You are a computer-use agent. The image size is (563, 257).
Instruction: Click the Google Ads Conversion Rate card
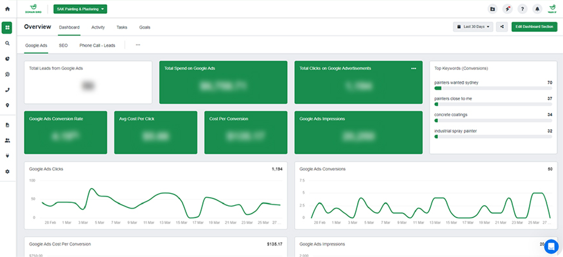pos(66,132)
